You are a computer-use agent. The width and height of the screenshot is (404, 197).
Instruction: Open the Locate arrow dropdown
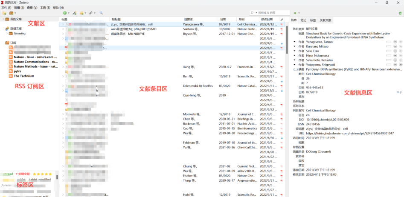point(299,13)
